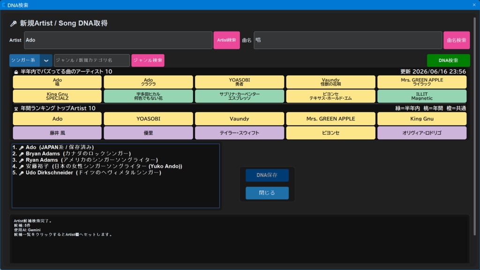Click the 更新 2026/06/16 23:56 timestamp
This screenshot has height=270, width=480.
point(433,72)
